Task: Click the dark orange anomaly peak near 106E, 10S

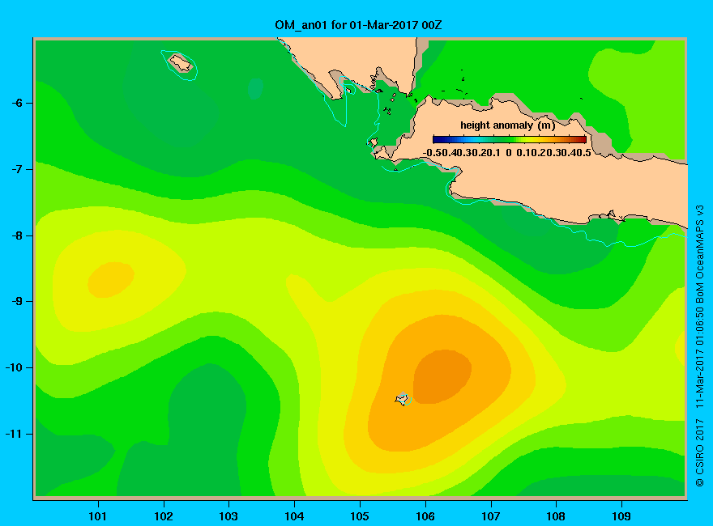Action: (442, 376)
